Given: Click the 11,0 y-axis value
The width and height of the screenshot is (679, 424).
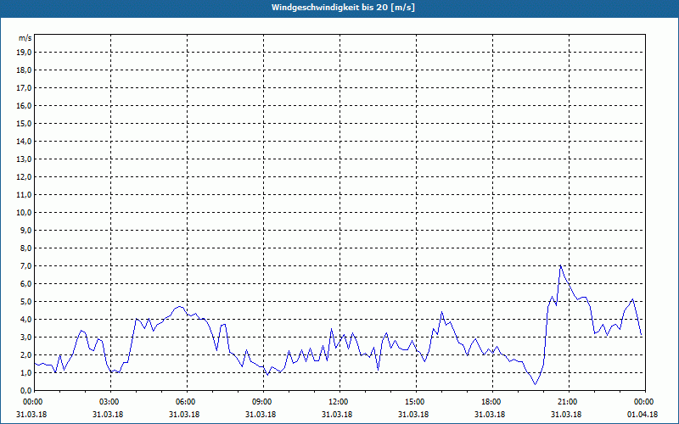Looking at the screenshot, I should [24, 195].
